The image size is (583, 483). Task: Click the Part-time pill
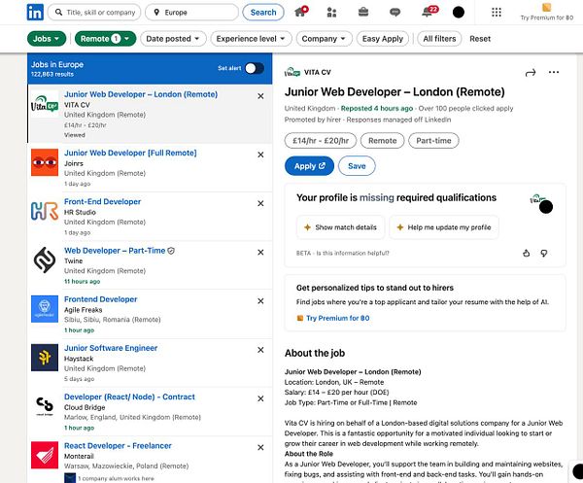(x=433, y=141)
